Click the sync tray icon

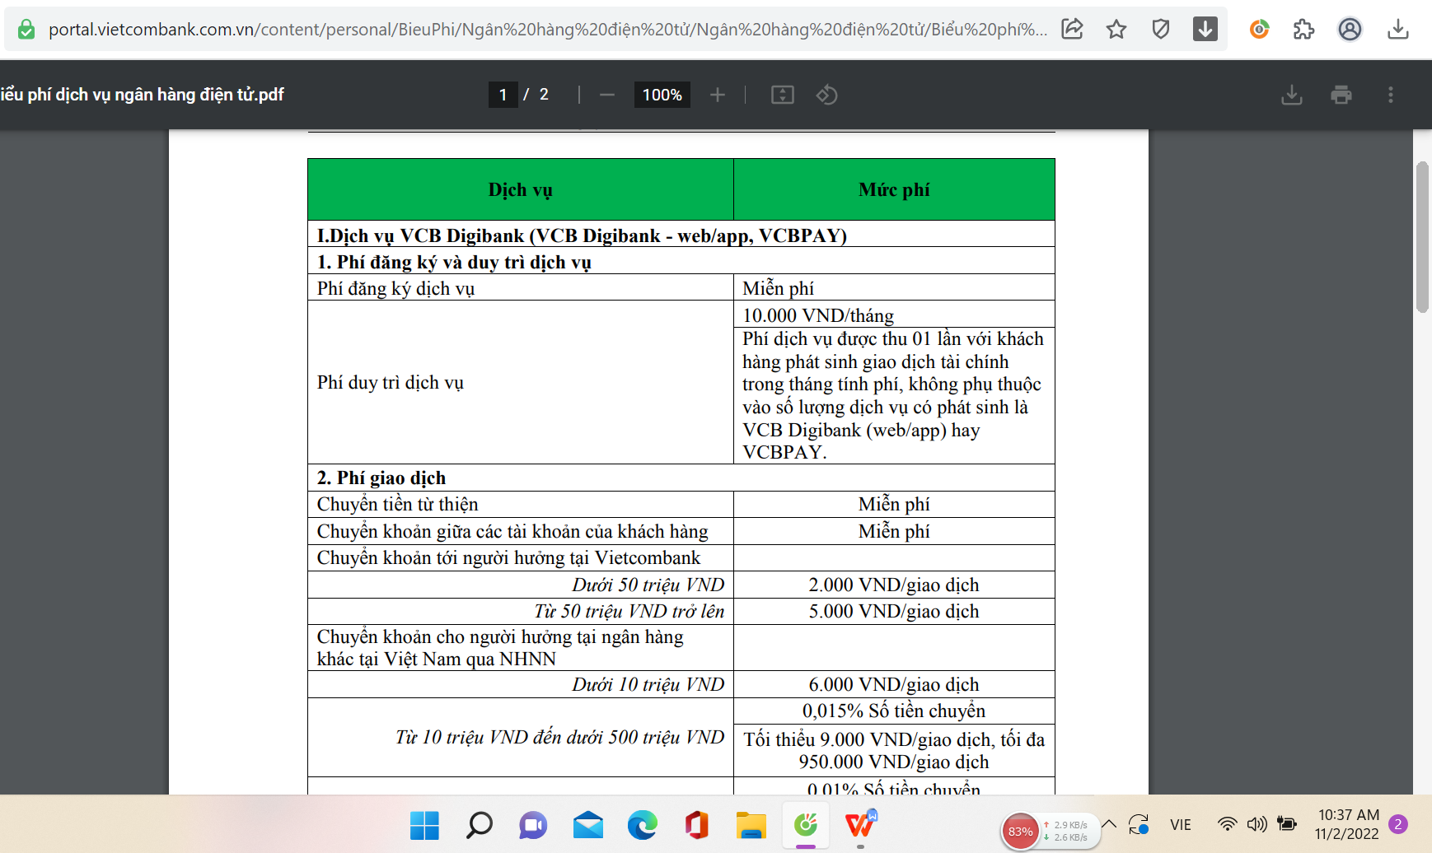point(1139,824)
